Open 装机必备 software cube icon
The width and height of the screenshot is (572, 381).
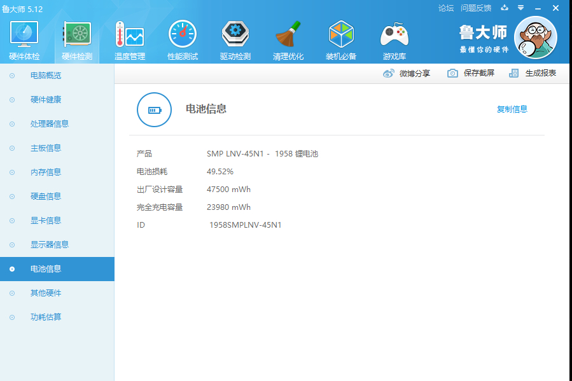(341, 41)
